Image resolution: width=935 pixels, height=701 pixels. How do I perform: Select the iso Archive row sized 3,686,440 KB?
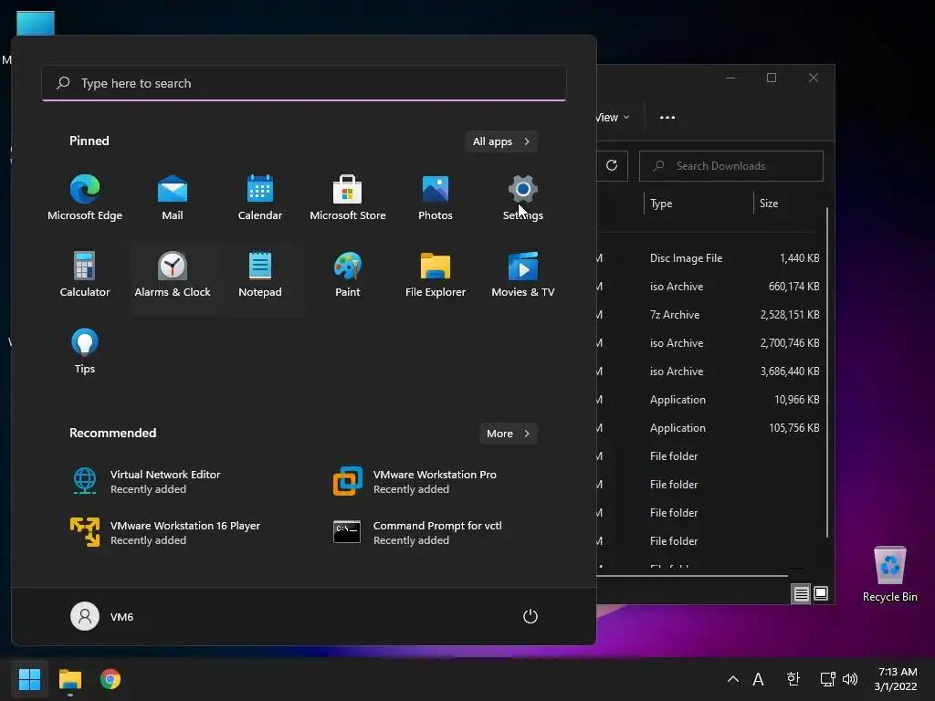coord(709,371)
